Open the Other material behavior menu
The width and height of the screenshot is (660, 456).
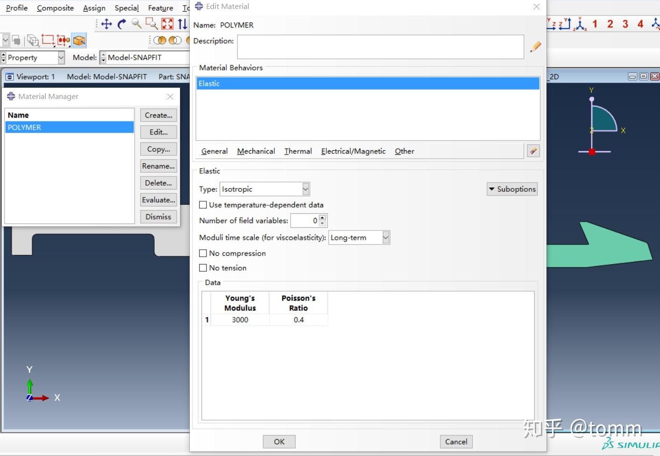405,151
